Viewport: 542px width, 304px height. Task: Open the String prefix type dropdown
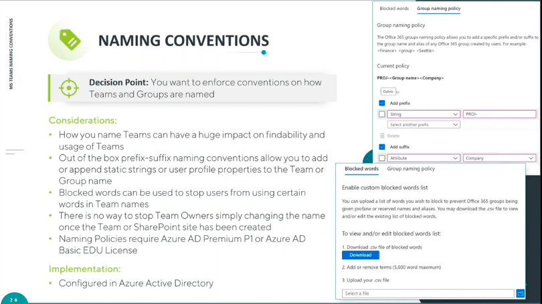[424, 114]
